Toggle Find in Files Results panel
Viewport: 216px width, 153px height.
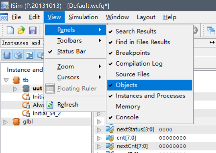pyautogui.click(x=150, y=42)
